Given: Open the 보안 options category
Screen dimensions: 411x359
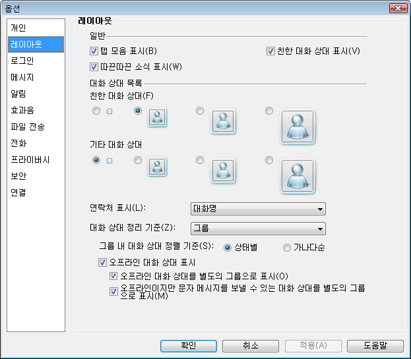Looking at the screenshot, I should pyautogui.click(x=36, y=176).
